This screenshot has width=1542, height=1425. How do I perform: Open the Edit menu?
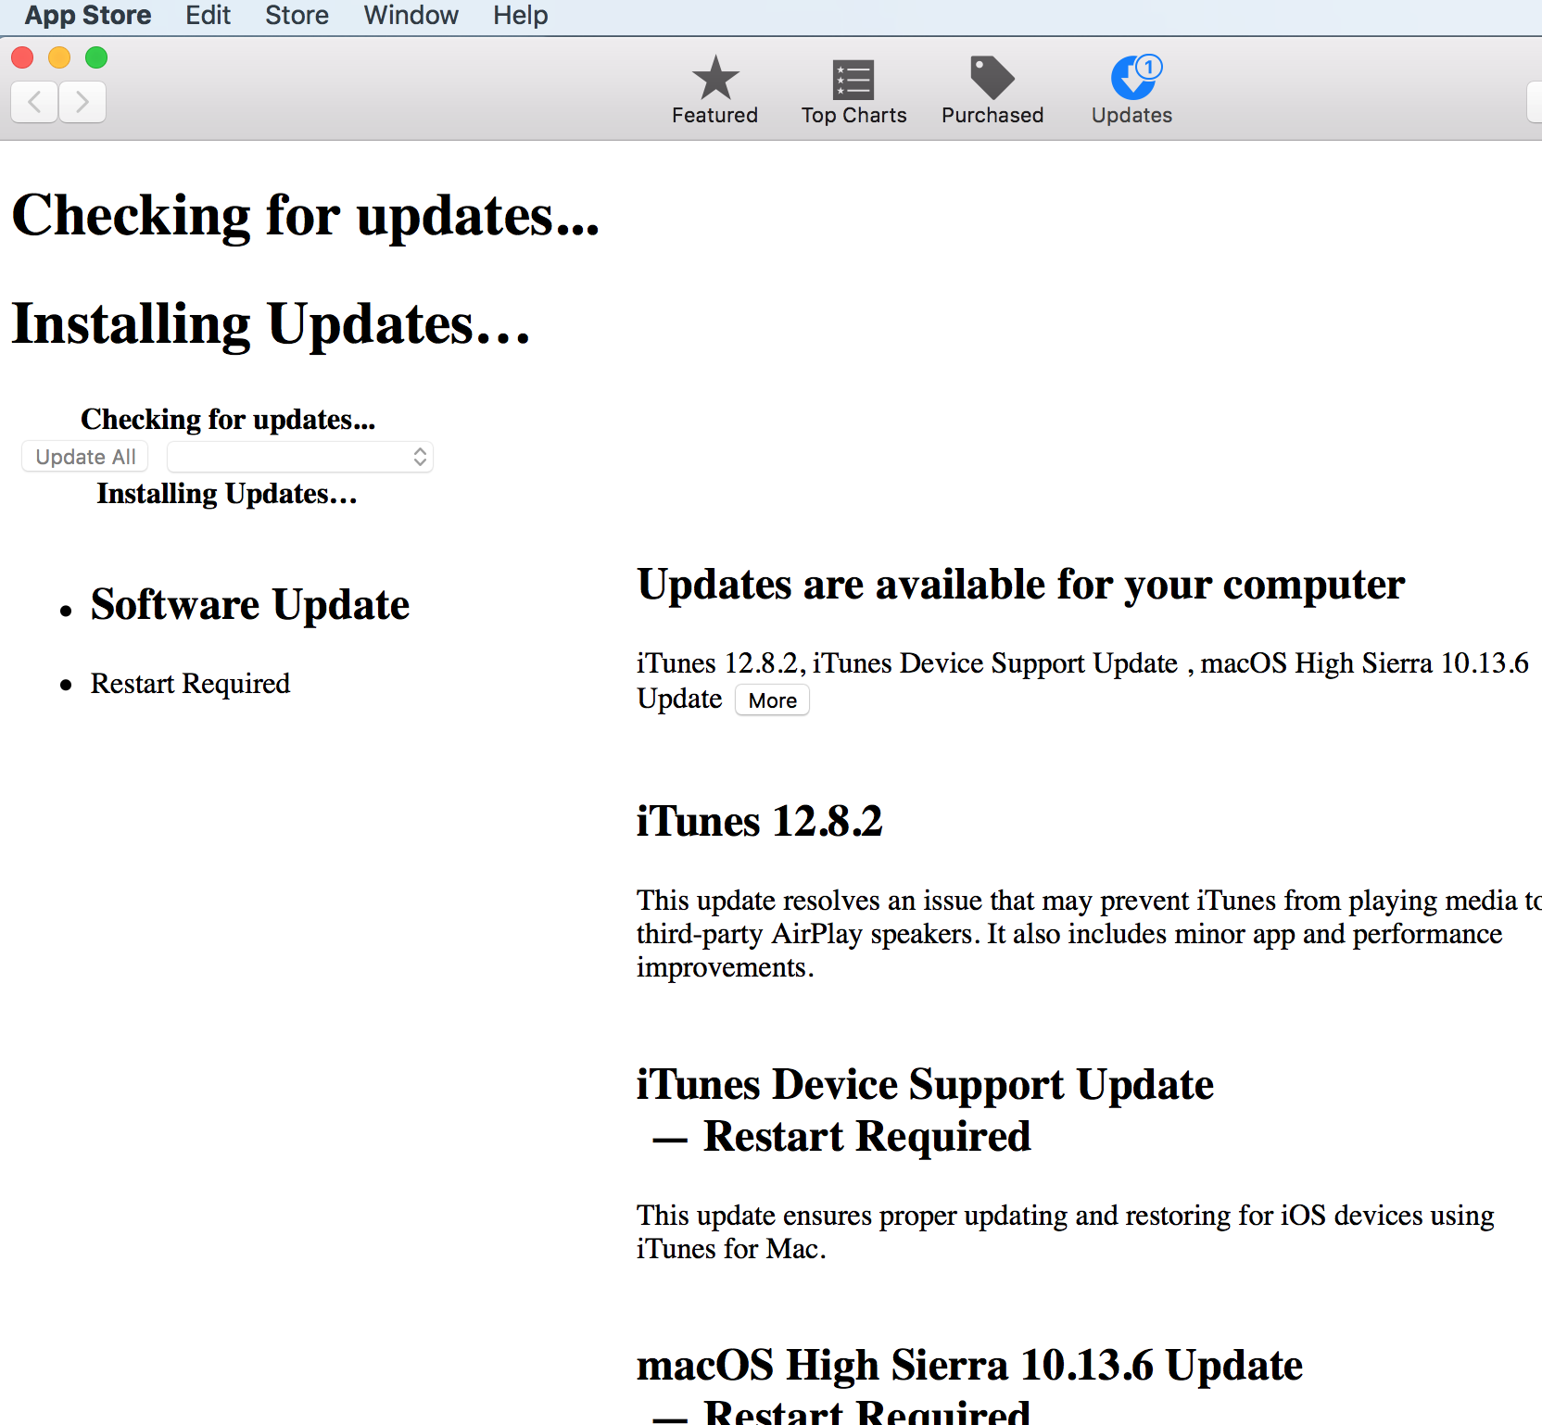click(x=208, y=16)
